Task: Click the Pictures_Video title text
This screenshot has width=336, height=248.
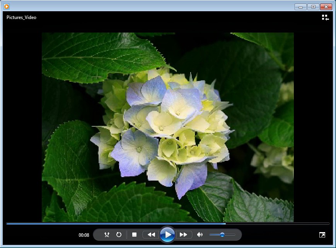Action: click(21, 17)
